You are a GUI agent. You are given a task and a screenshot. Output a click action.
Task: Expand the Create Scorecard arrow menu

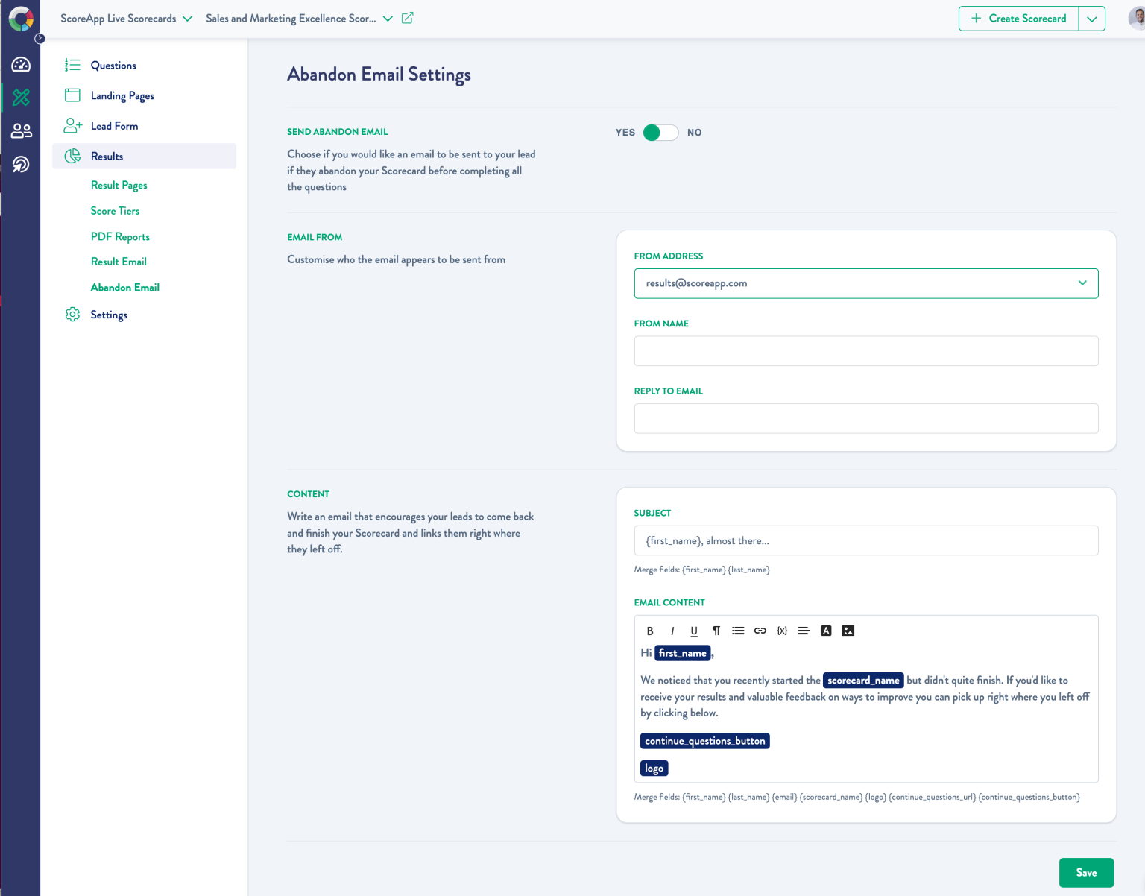tap(1092, 19)
